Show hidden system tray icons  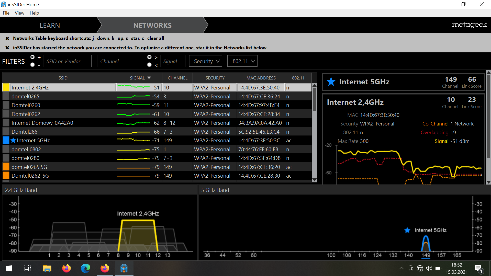[401, 268]
